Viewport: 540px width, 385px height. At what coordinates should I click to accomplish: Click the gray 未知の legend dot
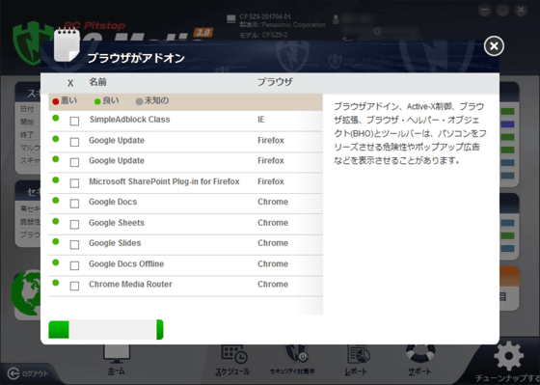tap(139, 101)
